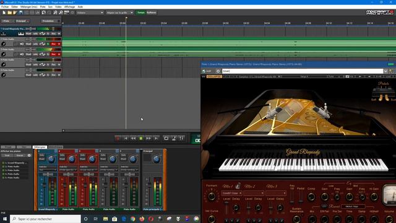The height and width of the screenshot is (223, 396).
Task: Open plugin settings gear icon beside Actif
Action: pyautogui.click(x=218, y=71)
